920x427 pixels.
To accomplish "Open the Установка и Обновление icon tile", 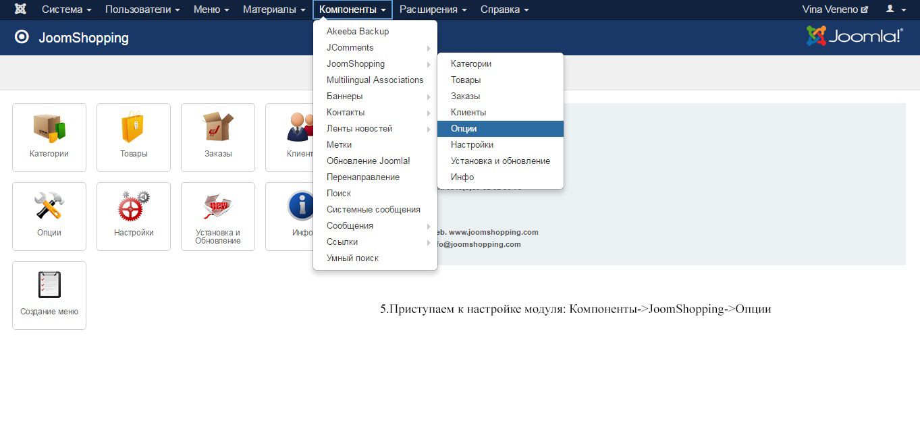I will [218, 217].
